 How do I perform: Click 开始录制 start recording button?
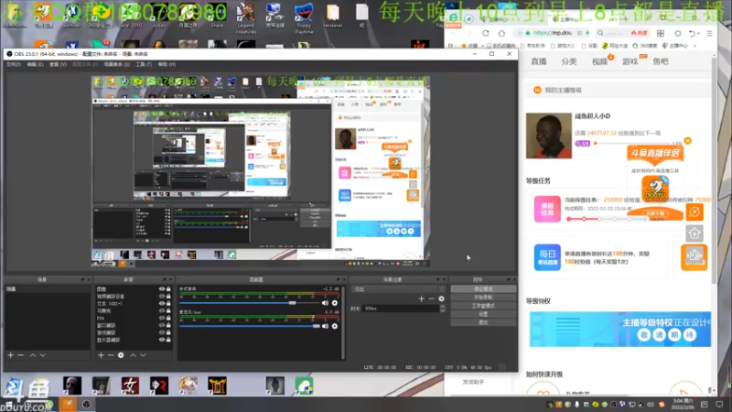coord(483,298)
